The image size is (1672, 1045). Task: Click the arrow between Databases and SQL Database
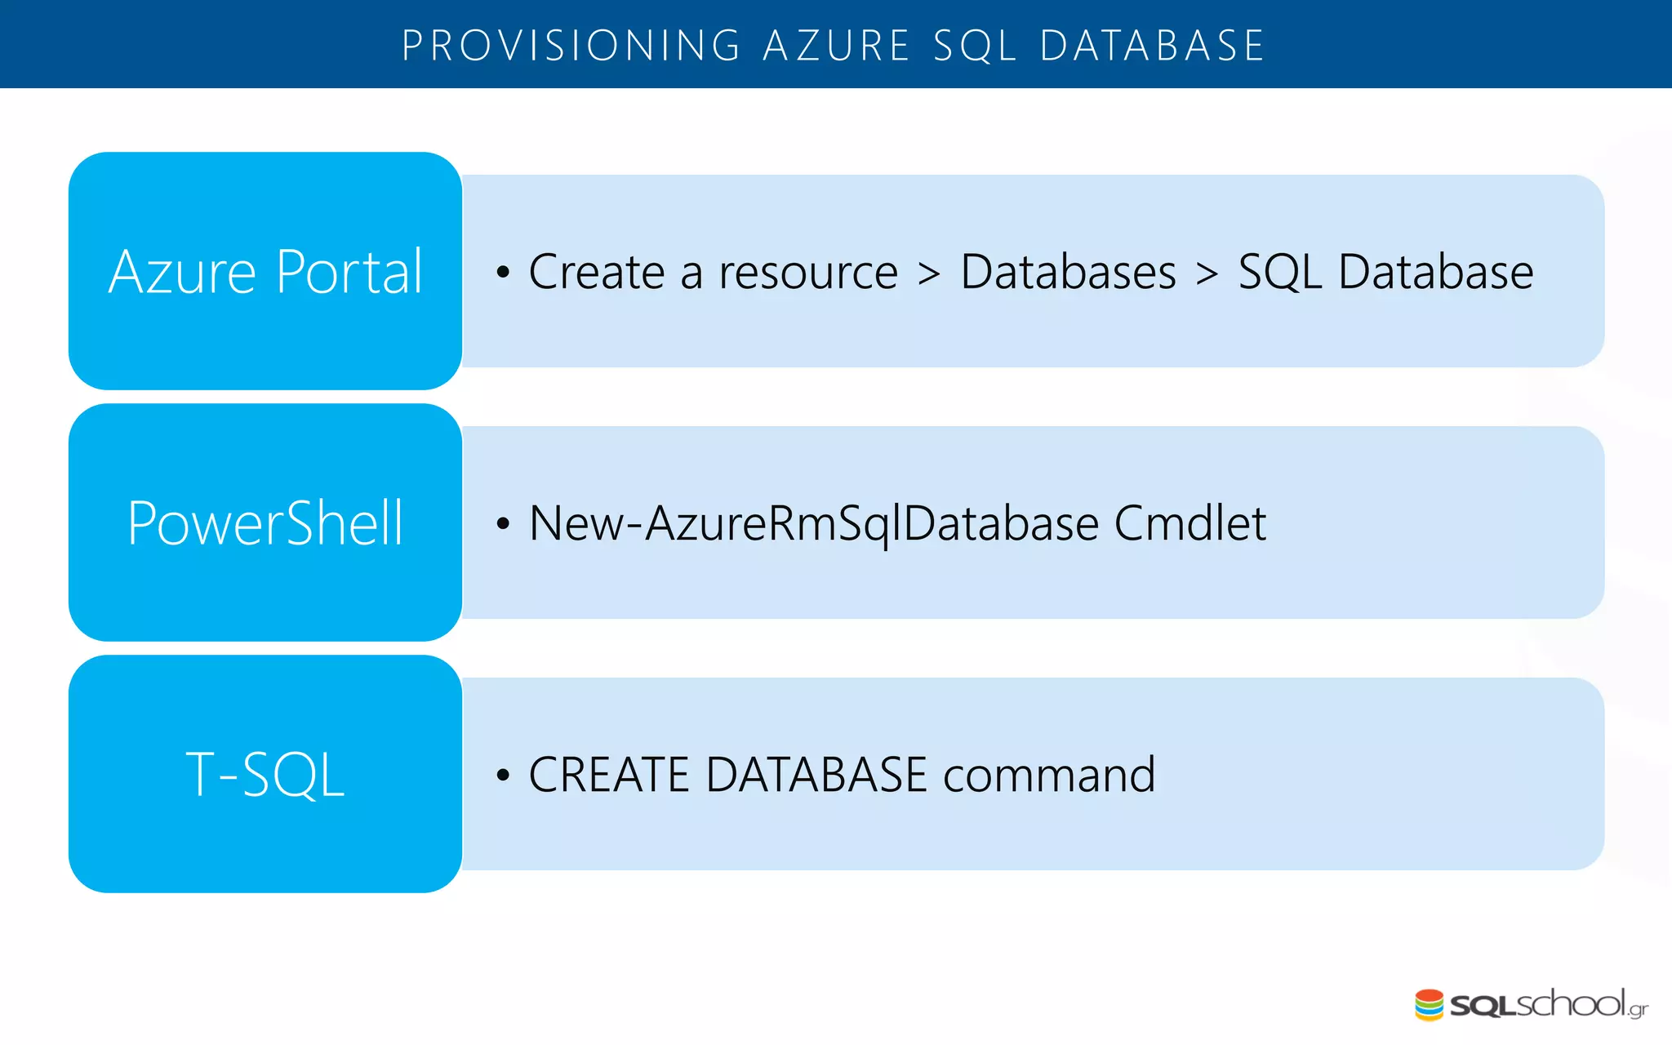(x=1207, y=275)
